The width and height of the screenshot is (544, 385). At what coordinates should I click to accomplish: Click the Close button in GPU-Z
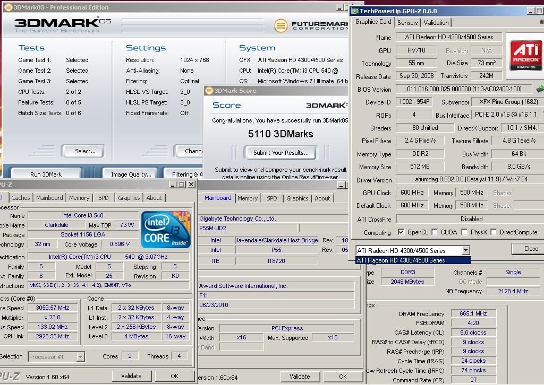[x=529, y=249]
